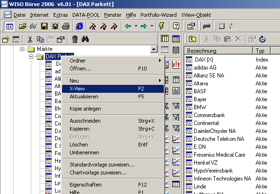Click the scissors cut icon in tree toolbar
The image size is (280, 194).
pos(30,39)
